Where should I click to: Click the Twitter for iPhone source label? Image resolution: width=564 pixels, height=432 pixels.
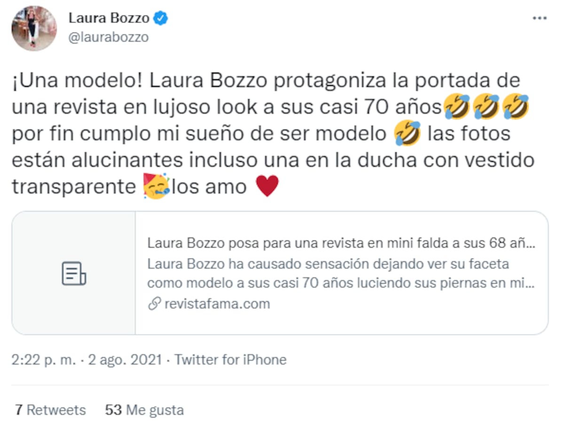230,360
